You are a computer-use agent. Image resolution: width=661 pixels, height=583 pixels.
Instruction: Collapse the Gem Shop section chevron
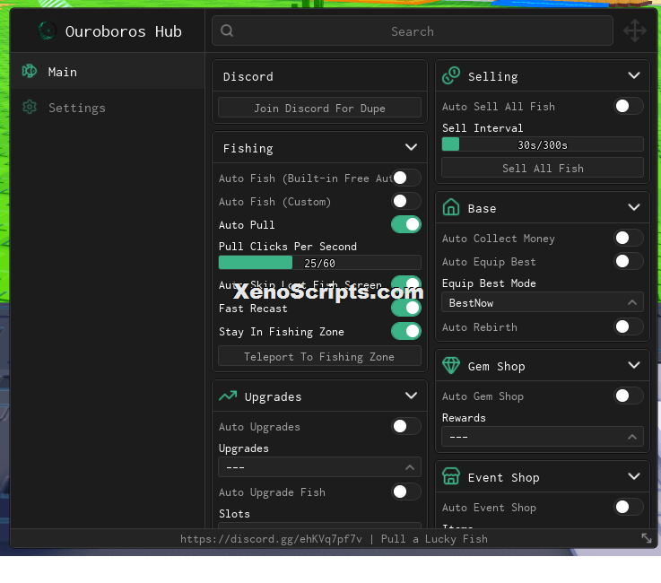tap(634, 365)
